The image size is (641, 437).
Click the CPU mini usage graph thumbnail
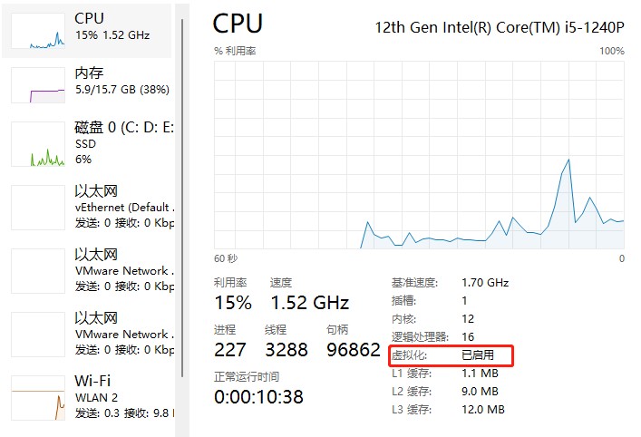click(38, 31)
